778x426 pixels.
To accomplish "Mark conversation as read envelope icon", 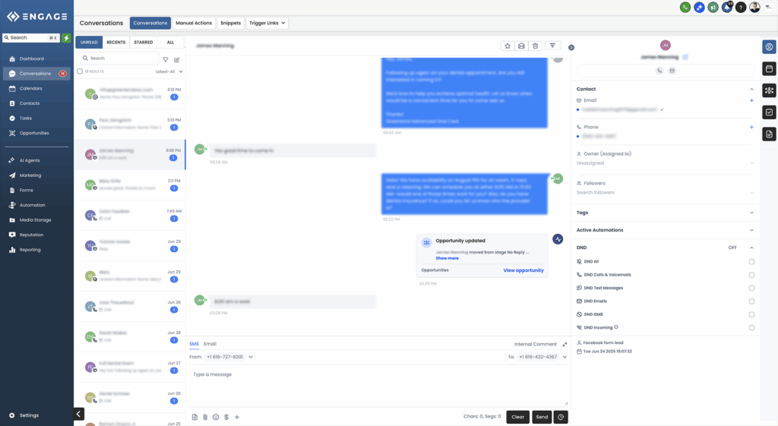I will pyautogui.click(x=521, y=46).
